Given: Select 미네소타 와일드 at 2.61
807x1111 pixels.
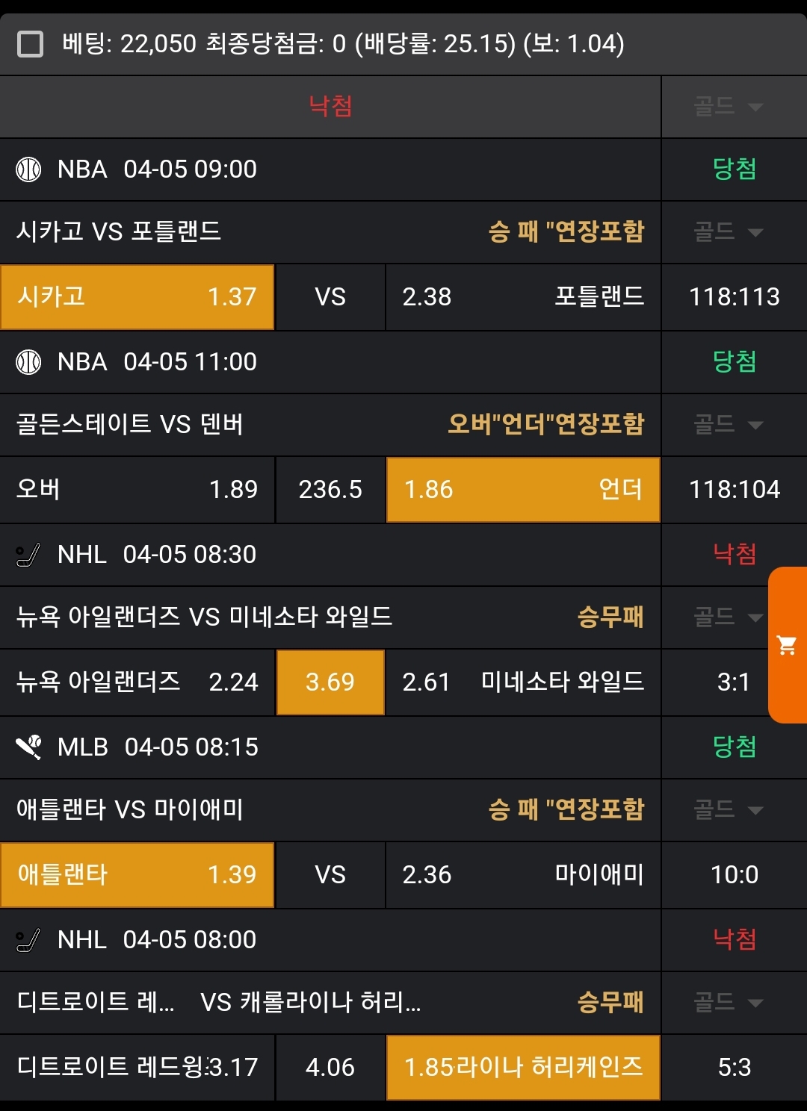Looking at the screenshot, I should point(523,682).
